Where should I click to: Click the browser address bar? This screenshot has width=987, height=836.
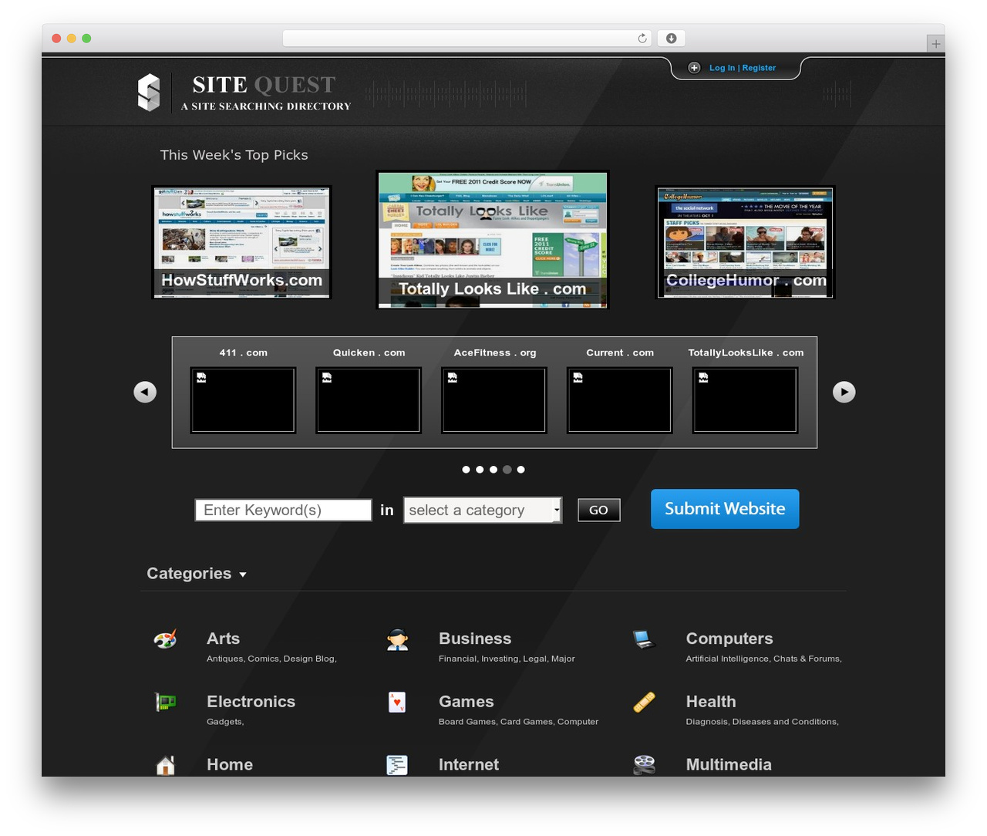click(467, 39)
